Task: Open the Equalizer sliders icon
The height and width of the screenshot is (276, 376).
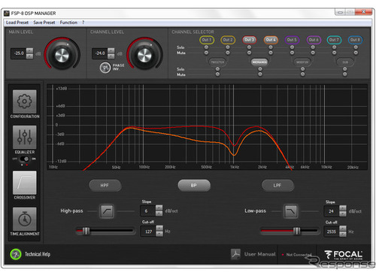Action: tap(25, 138)
